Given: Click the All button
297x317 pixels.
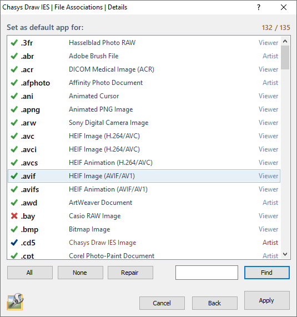Looking at the screenshot, I should [30, 273].
